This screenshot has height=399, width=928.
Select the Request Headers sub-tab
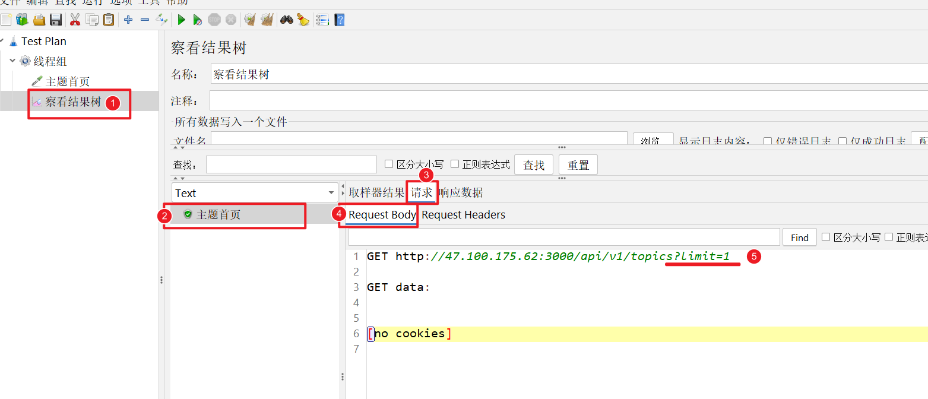point(464,214)
